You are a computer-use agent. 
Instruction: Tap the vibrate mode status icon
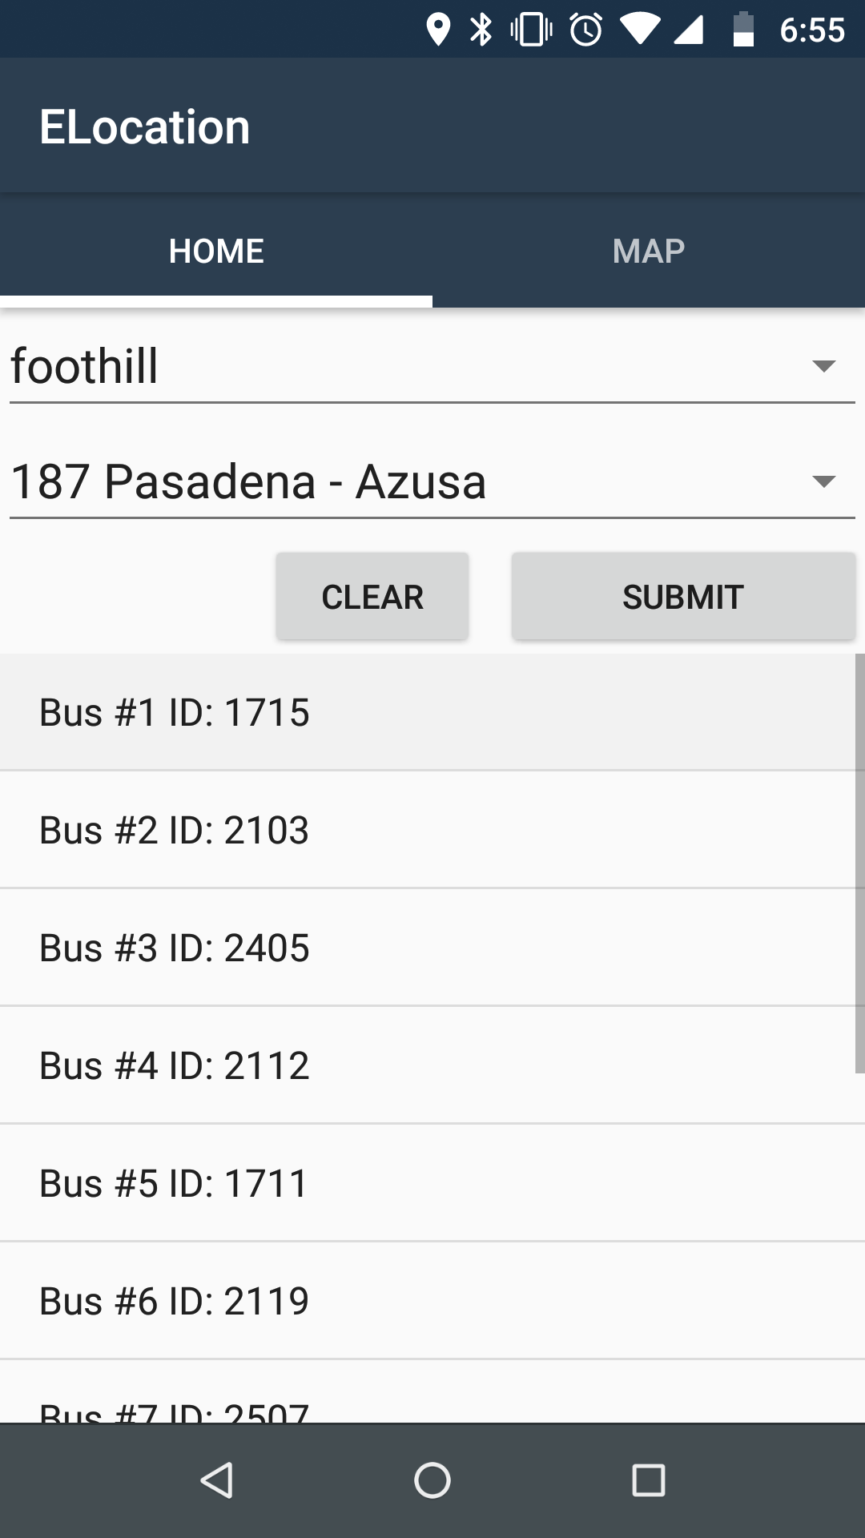tap(531, 30)
